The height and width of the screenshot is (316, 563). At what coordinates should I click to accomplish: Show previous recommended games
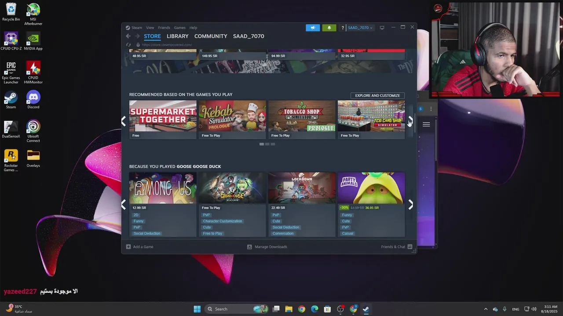click(x=124, y=120)
